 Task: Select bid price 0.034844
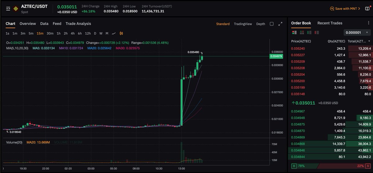pos(298,157)
